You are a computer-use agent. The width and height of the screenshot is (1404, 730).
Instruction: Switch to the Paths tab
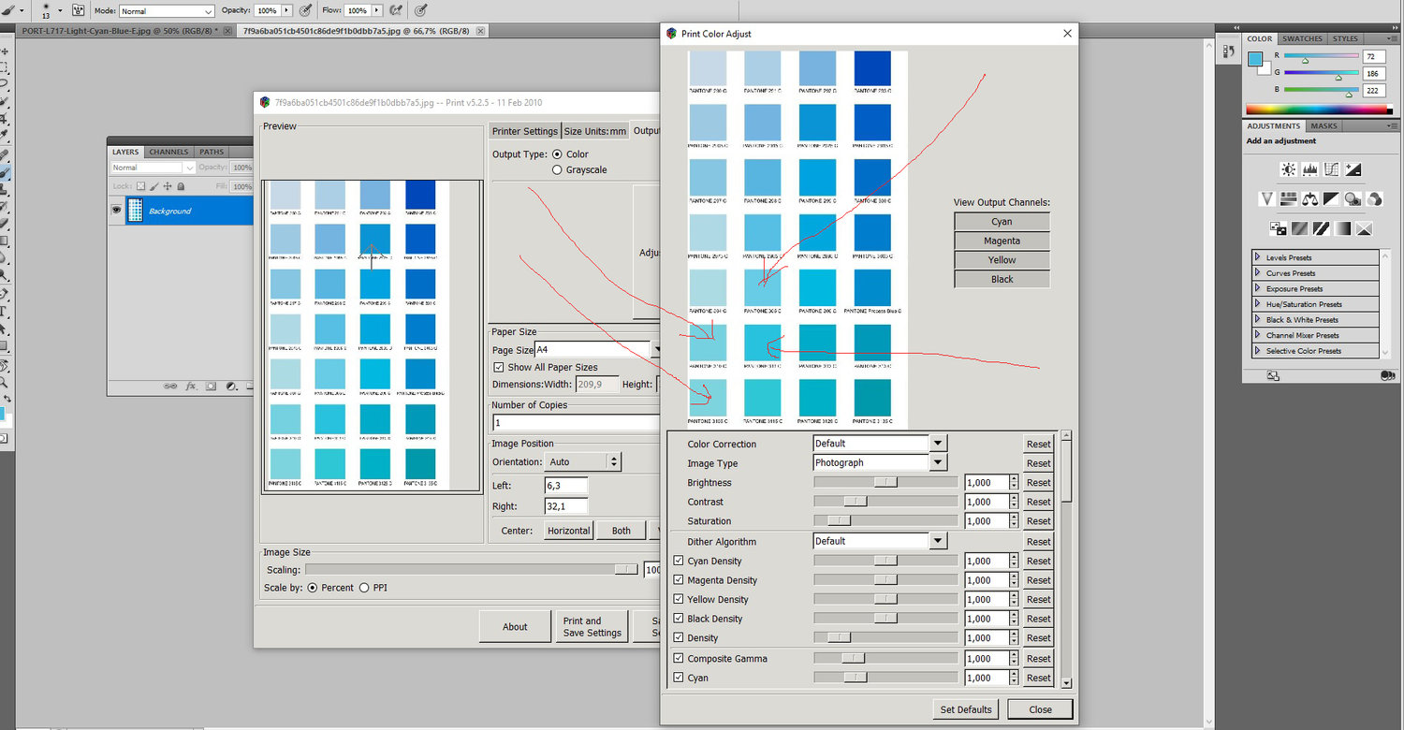[212, 152]
